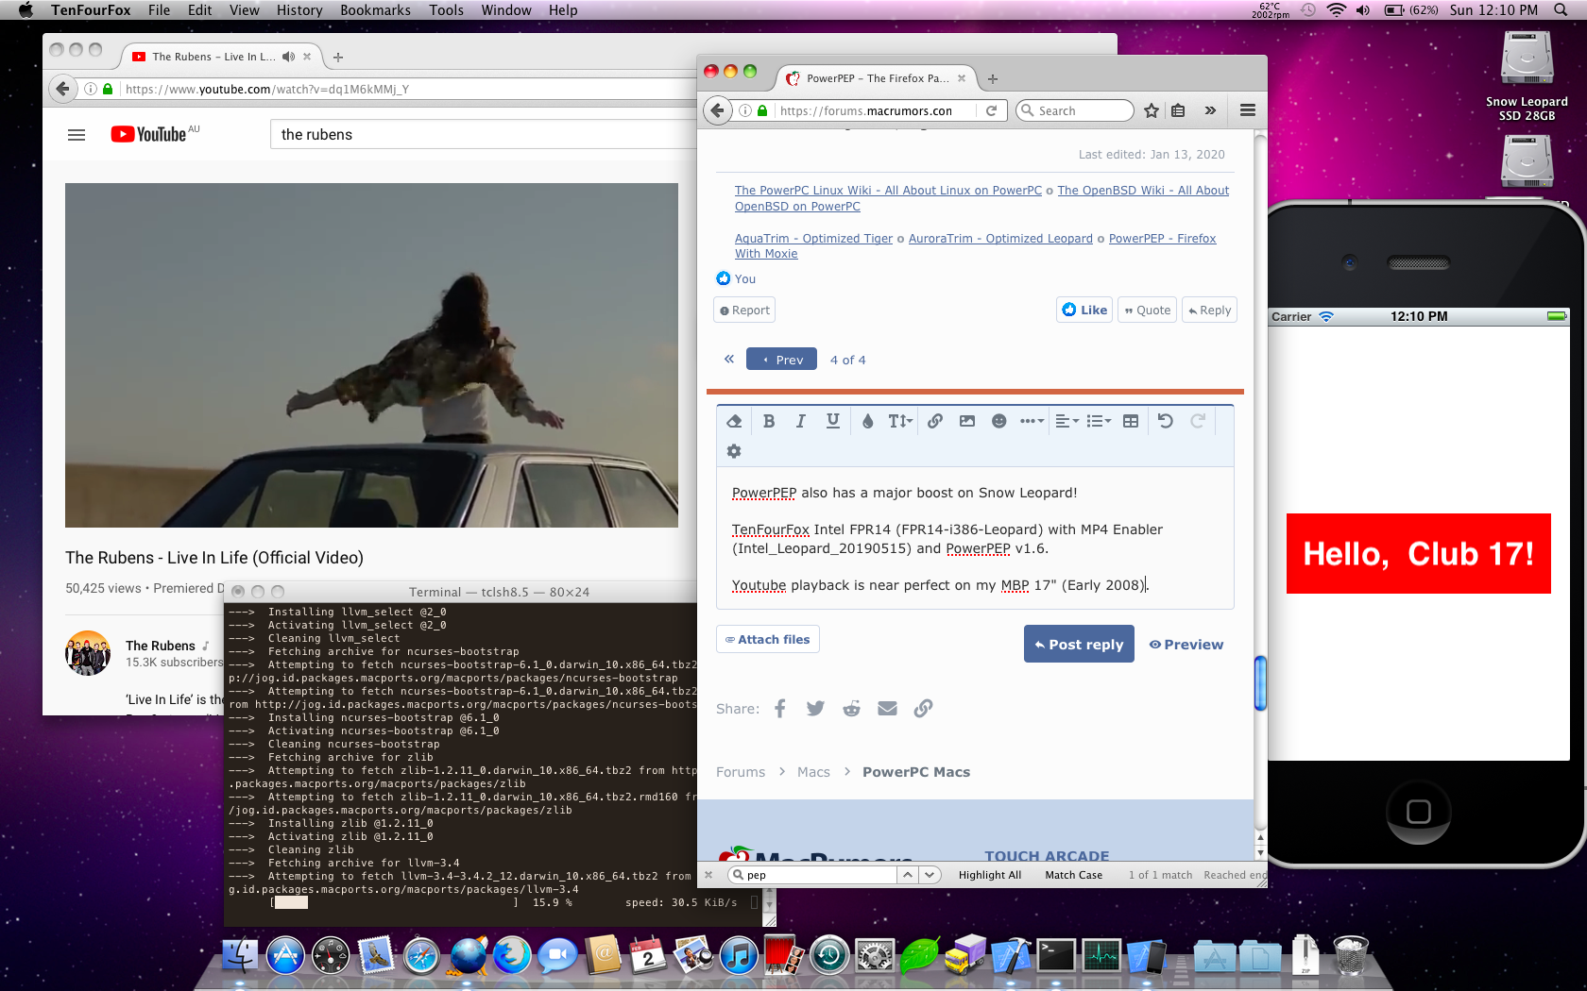Go back in the macrumors browser window
This screenshot has height=991, width=1587.
click(717, 110)
